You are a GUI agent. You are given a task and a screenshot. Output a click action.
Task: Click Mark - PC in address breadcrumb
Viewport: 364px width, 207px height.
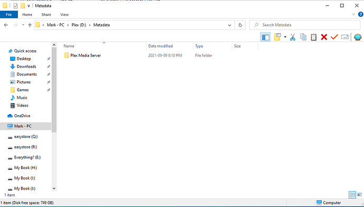[55, 25]
